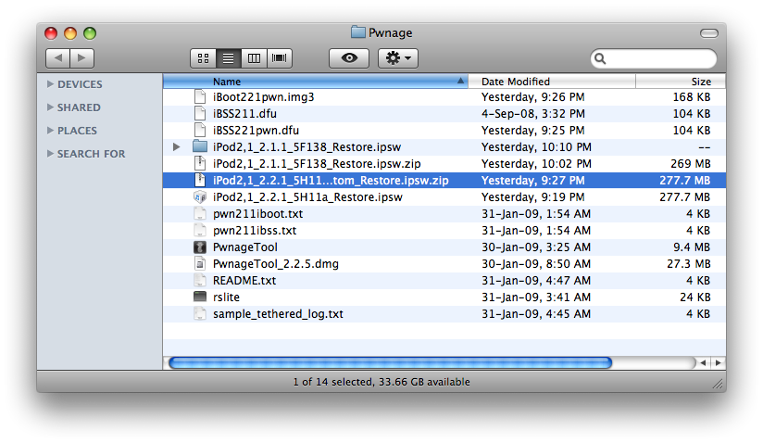
Task: Click the horizontal scrollbar thumb
Action: [389, 362]
